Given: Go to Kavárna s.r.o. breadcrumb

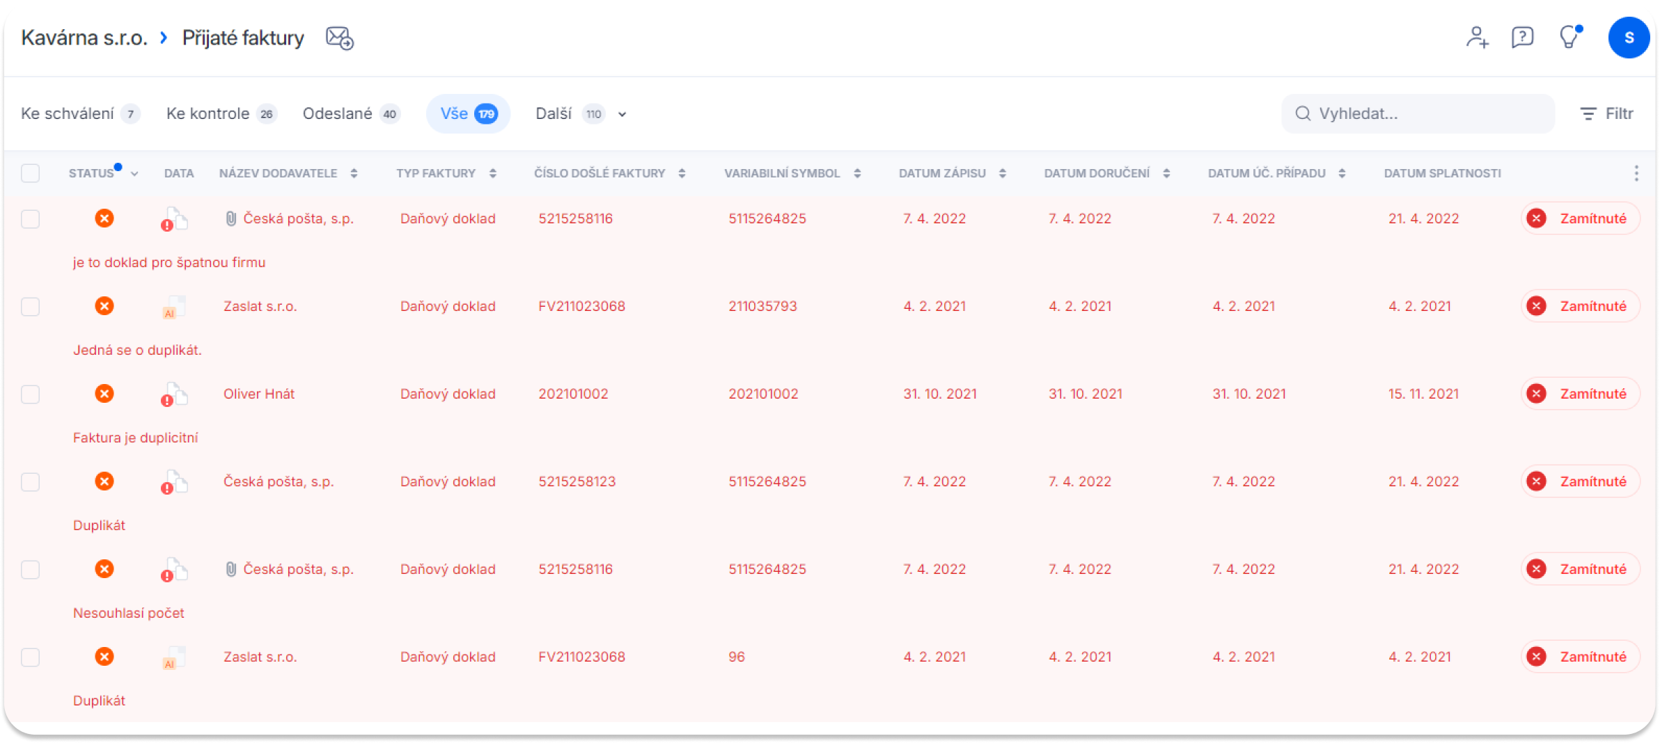Looking at the screenshot, I should [84, 38].
